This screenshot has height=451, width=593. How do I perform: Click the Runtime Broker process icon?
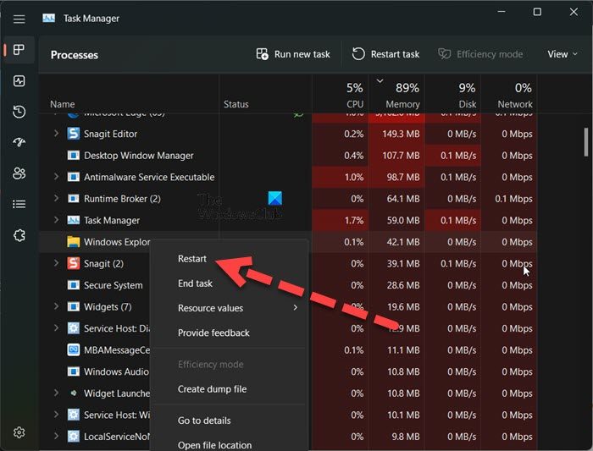pyautogui.click(x=74, y=198)
